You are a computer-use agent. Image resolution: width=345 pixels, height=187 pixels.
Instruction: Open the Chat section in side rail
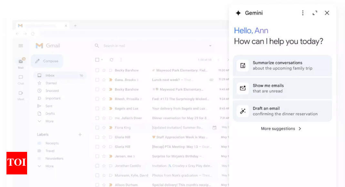21,80
